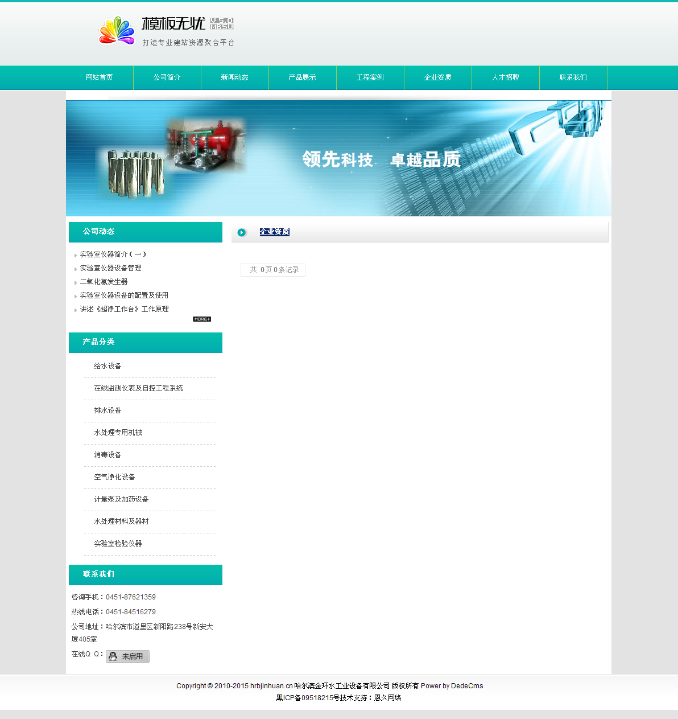
Task: Open the 联系我们 navigation item
Action: [x=573, y=77]
